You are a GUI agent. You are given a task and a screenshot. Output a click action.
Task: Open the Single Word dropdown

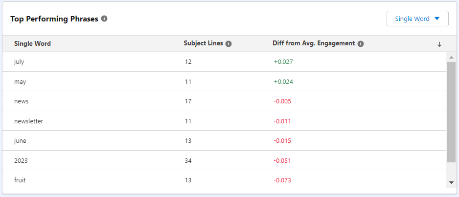(x=417, y=19)
